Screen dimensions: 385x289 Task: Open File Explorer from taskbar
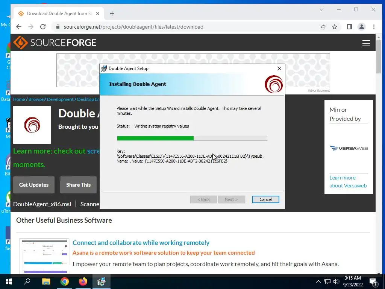click(46, 281)
